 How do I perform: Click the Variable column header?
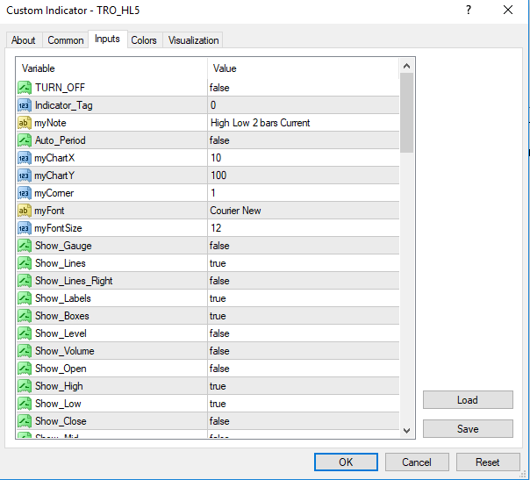[x=111, y=68]
